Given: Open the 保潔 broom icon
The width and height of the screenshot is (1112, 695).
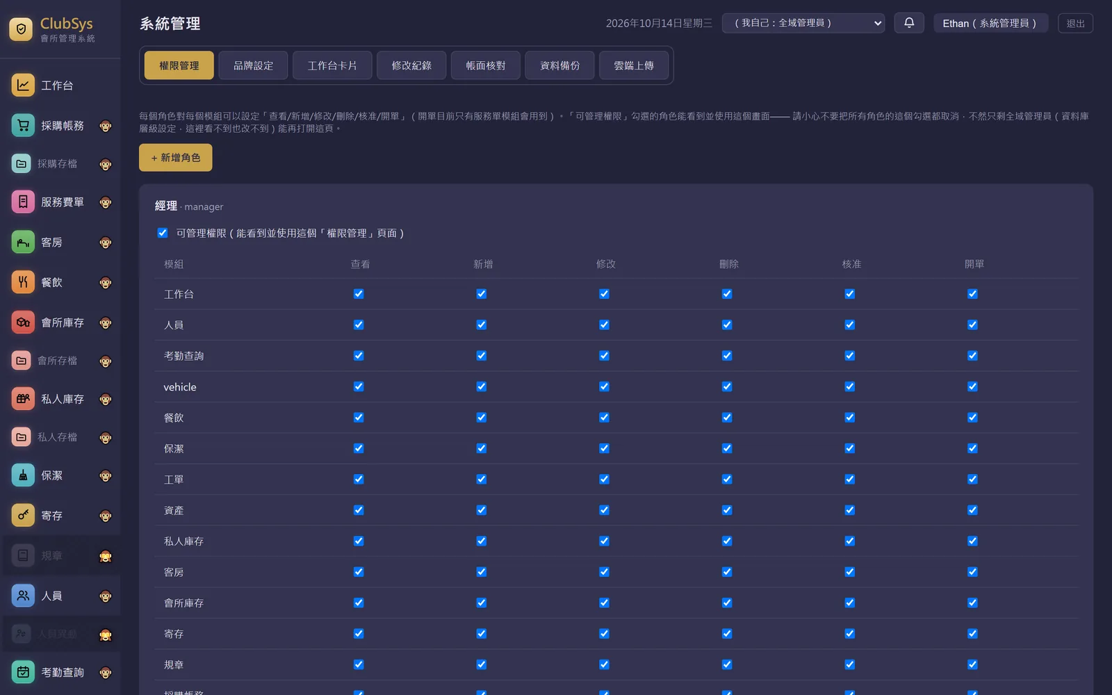Looking at the screenshot, I should (x=23, y=475).
